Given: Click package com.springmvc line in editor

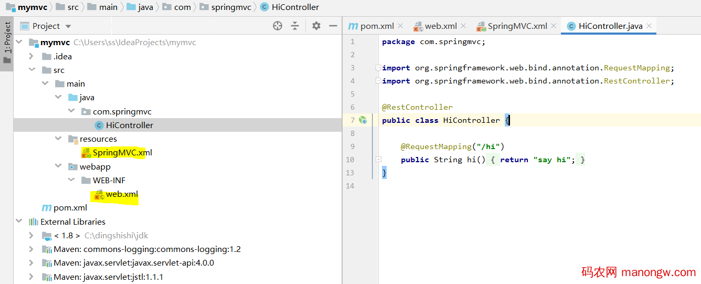Looking at the screenshot, I should pyautogui.click(x=434, y=41).
